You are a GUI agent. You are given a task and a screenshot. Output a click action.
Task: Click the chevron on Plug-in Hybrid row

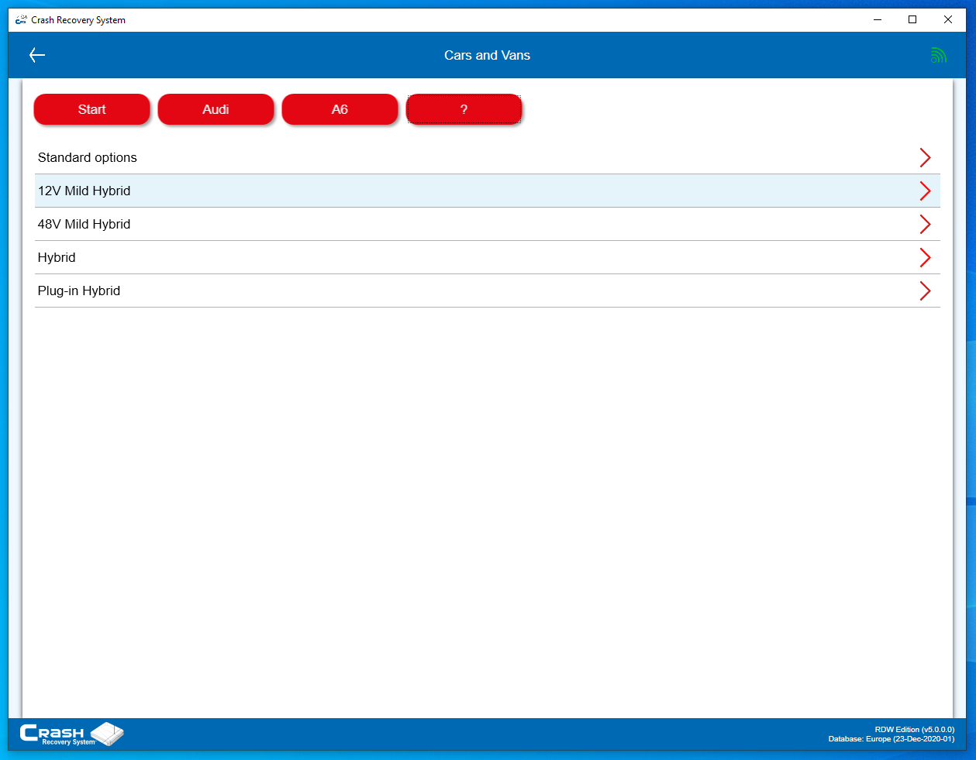[x=925, y=291]
